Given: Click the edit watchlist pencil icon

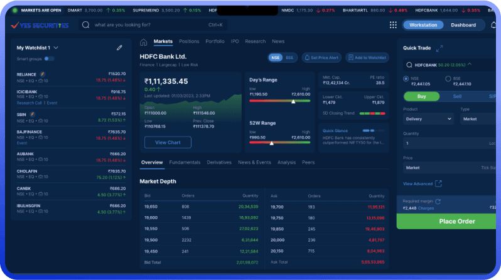Looking at the screenshot, I should pyautogui.click(x=119, y=48).
